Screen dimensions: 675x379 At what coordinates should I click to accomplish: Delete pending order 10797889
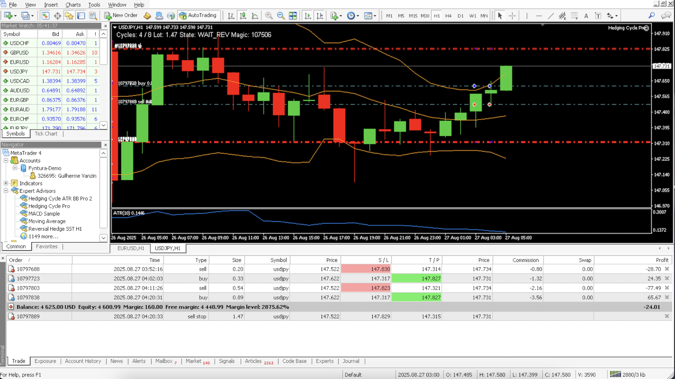pos(667,316)
